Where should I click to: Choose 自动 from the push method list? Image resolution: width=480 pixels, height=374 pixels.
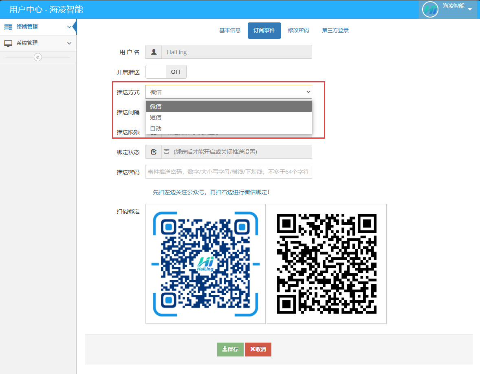(229, 128)
